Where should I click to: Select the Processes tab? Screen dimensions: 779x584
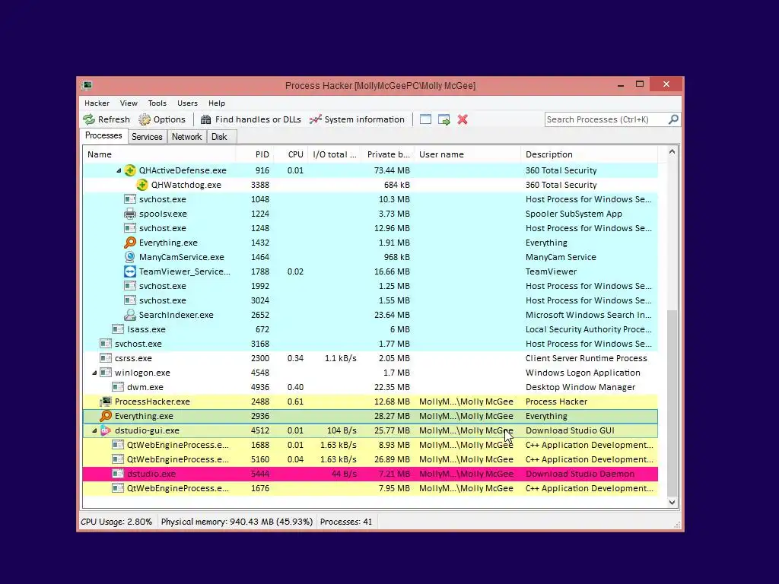[103, 135]
